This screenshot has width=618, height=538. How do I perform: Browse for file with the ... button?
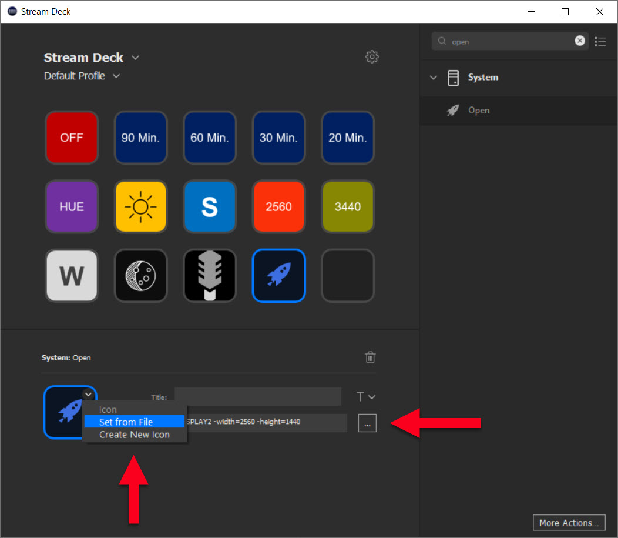click(x=367, y=423)
